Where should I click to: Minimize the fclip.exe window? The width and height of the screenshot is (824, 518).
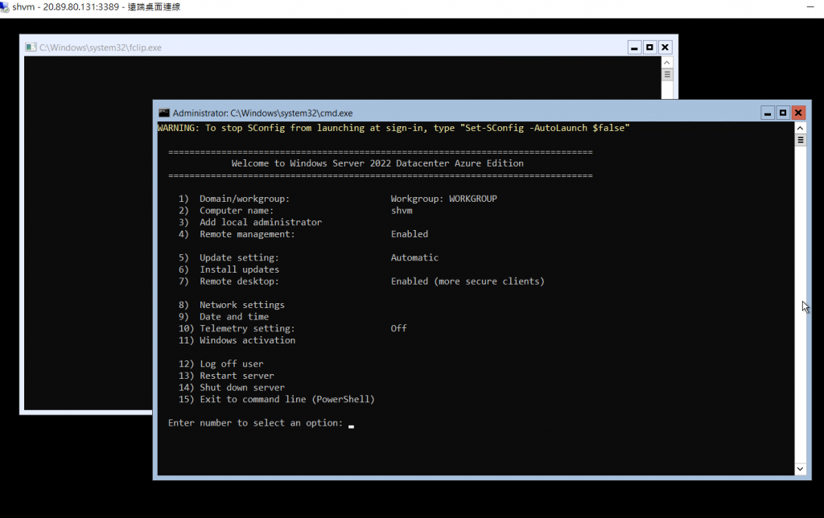[634, 47]
